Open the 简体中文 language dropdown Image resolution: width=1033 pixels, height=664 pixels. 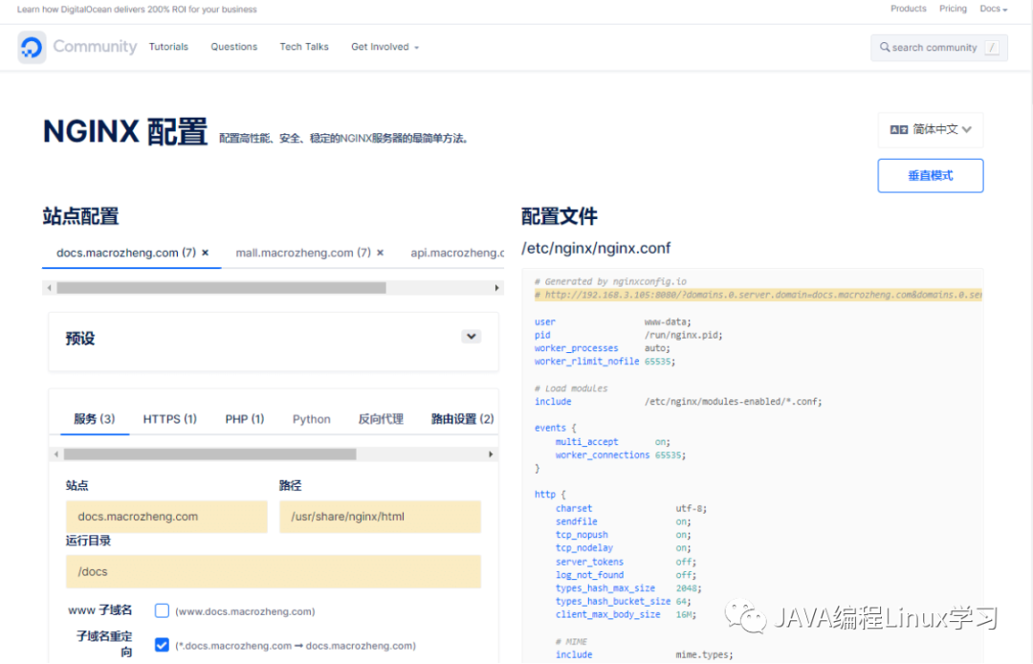coord(931,130)
